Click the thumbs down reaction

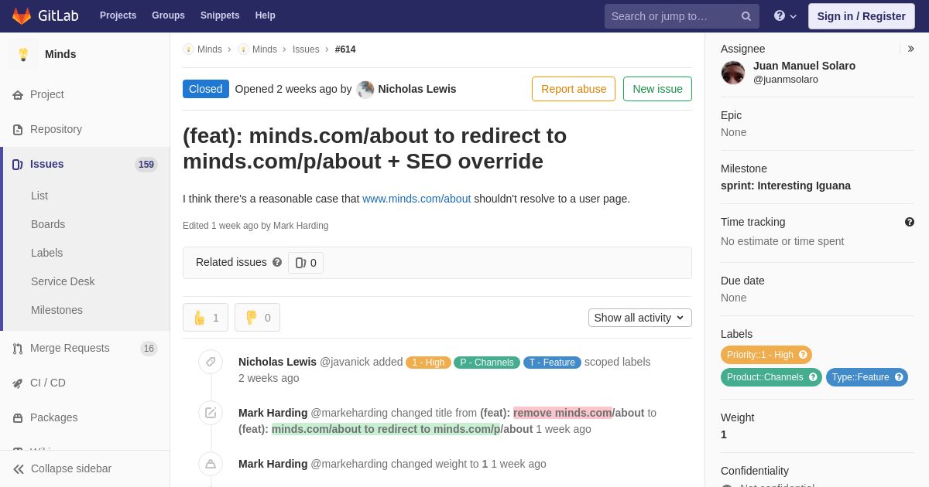pyautogui.click(x=257, y=318)
